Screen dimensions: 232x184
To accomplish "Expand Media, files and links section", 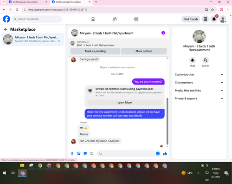I will pos(199,91).
